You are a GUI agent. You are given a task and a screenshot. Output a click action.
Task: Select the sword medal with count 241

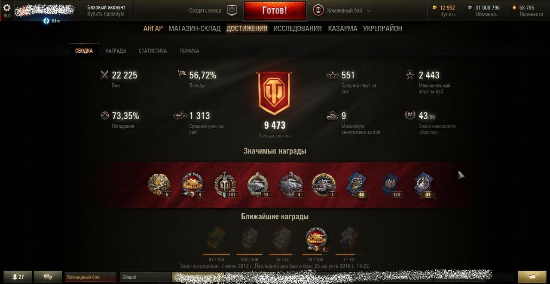(x=226, y=185)
